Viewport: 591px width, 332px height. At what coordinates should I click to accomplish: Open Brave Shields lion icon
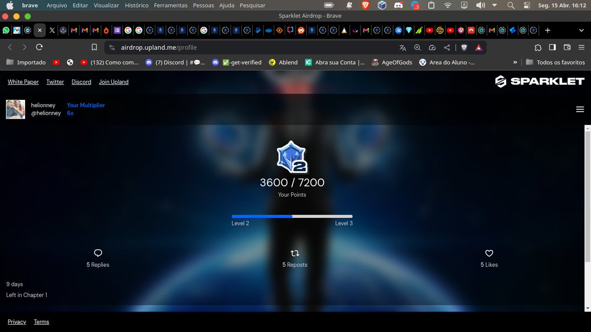[464, 48]
